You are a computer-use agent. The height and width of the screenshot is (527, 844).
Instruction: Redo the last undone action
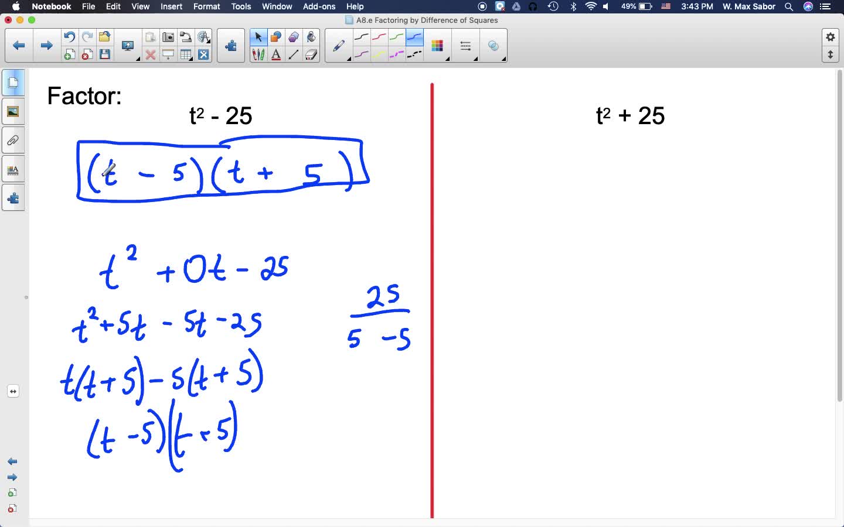click(x=87, y=37)
